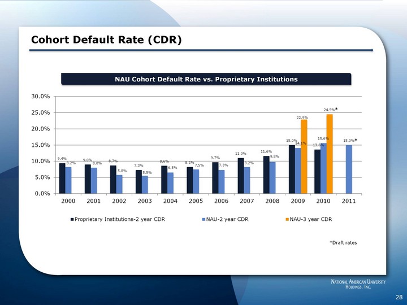
Task: Click the x-axis year 2010
Action: point(323,201)
